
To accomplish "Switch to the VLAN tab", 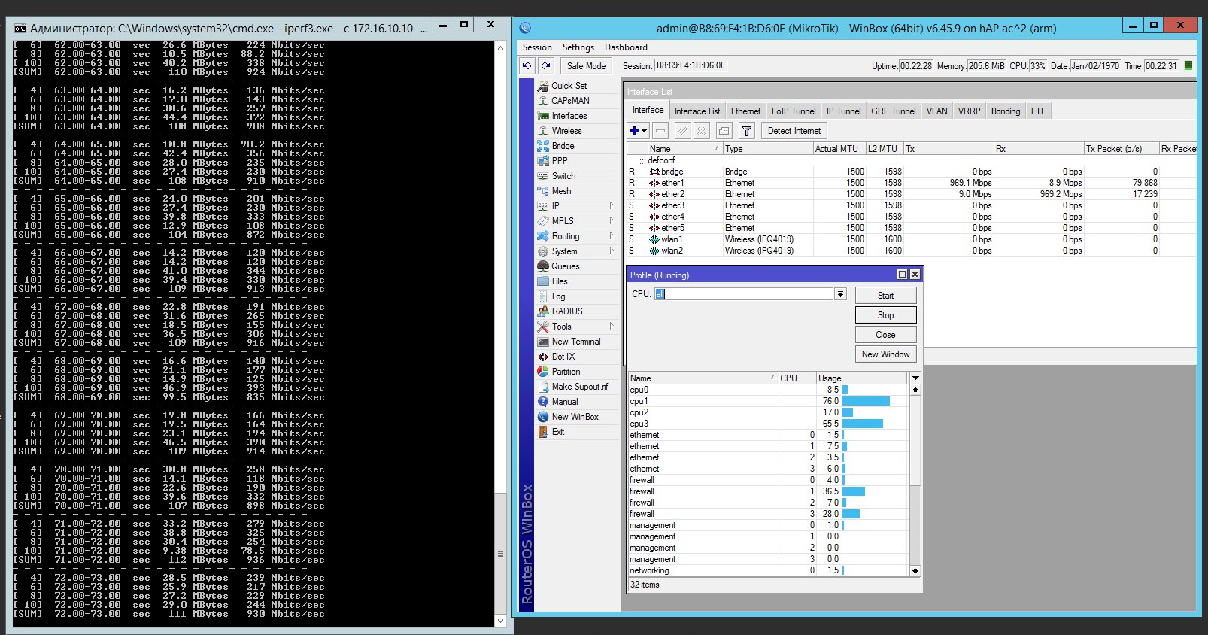I will pos(936,111).
